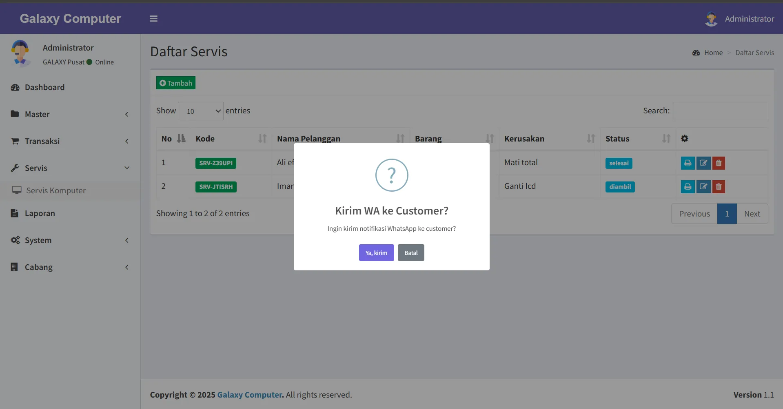Expand the Transaksi sidebar menu
The image size is (783, 409).
pyautogui.click(x=70, y=141)
